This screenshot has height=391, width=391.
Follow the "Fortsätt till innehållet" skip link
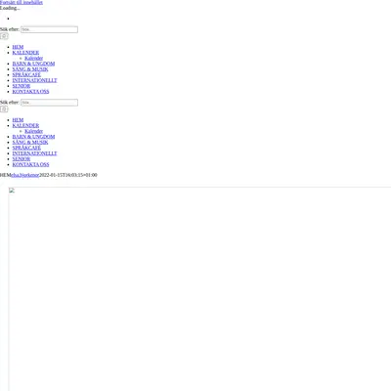(22, 2)
